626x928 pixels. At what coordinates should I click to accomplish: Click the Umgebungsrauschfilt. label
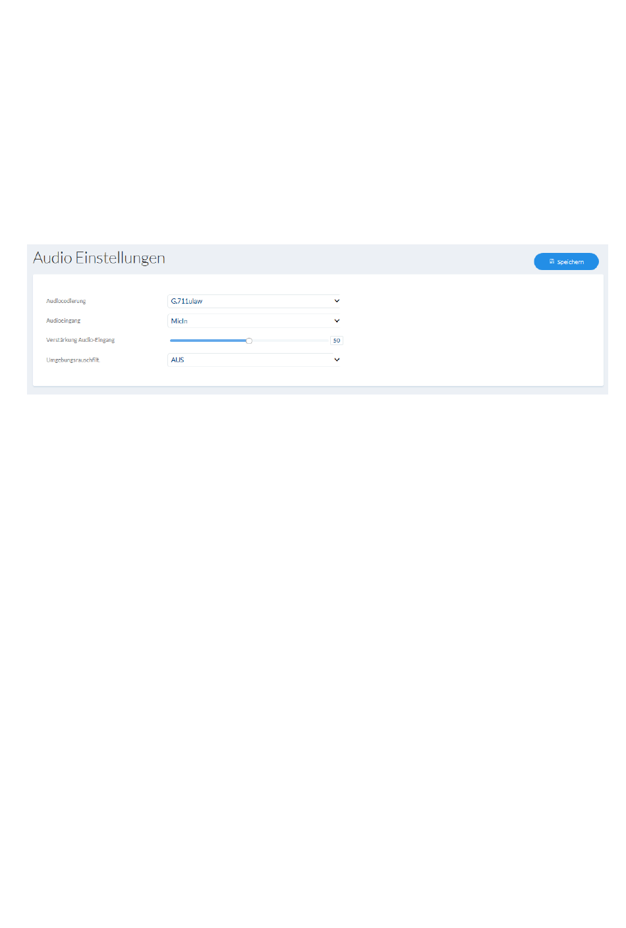72,360
